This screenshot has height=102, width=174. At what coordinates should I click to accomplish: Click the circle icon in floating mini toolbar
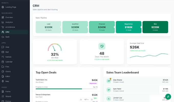tap(92, 99)
